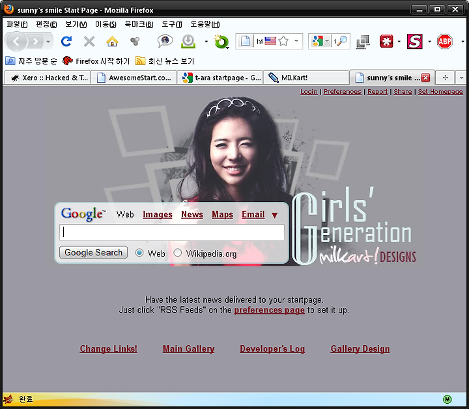This screenshot has width=469, height=409.
Task: Switch to the Xero :: Hacked tab
Action: [x=48, y=78]
